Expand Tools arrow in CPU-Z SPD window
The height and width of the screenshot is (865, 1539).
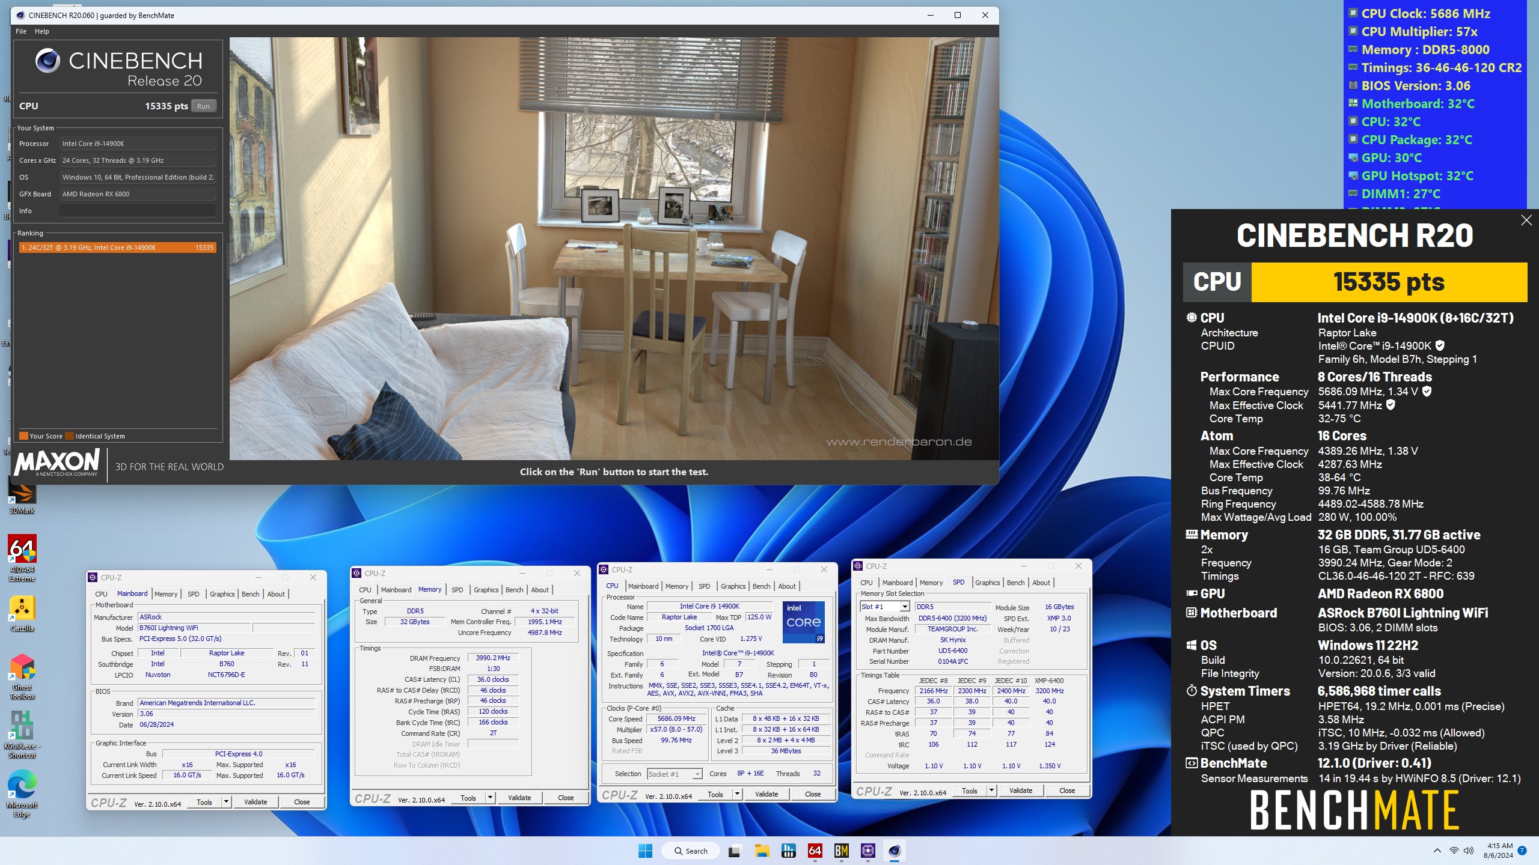(991, 791)
